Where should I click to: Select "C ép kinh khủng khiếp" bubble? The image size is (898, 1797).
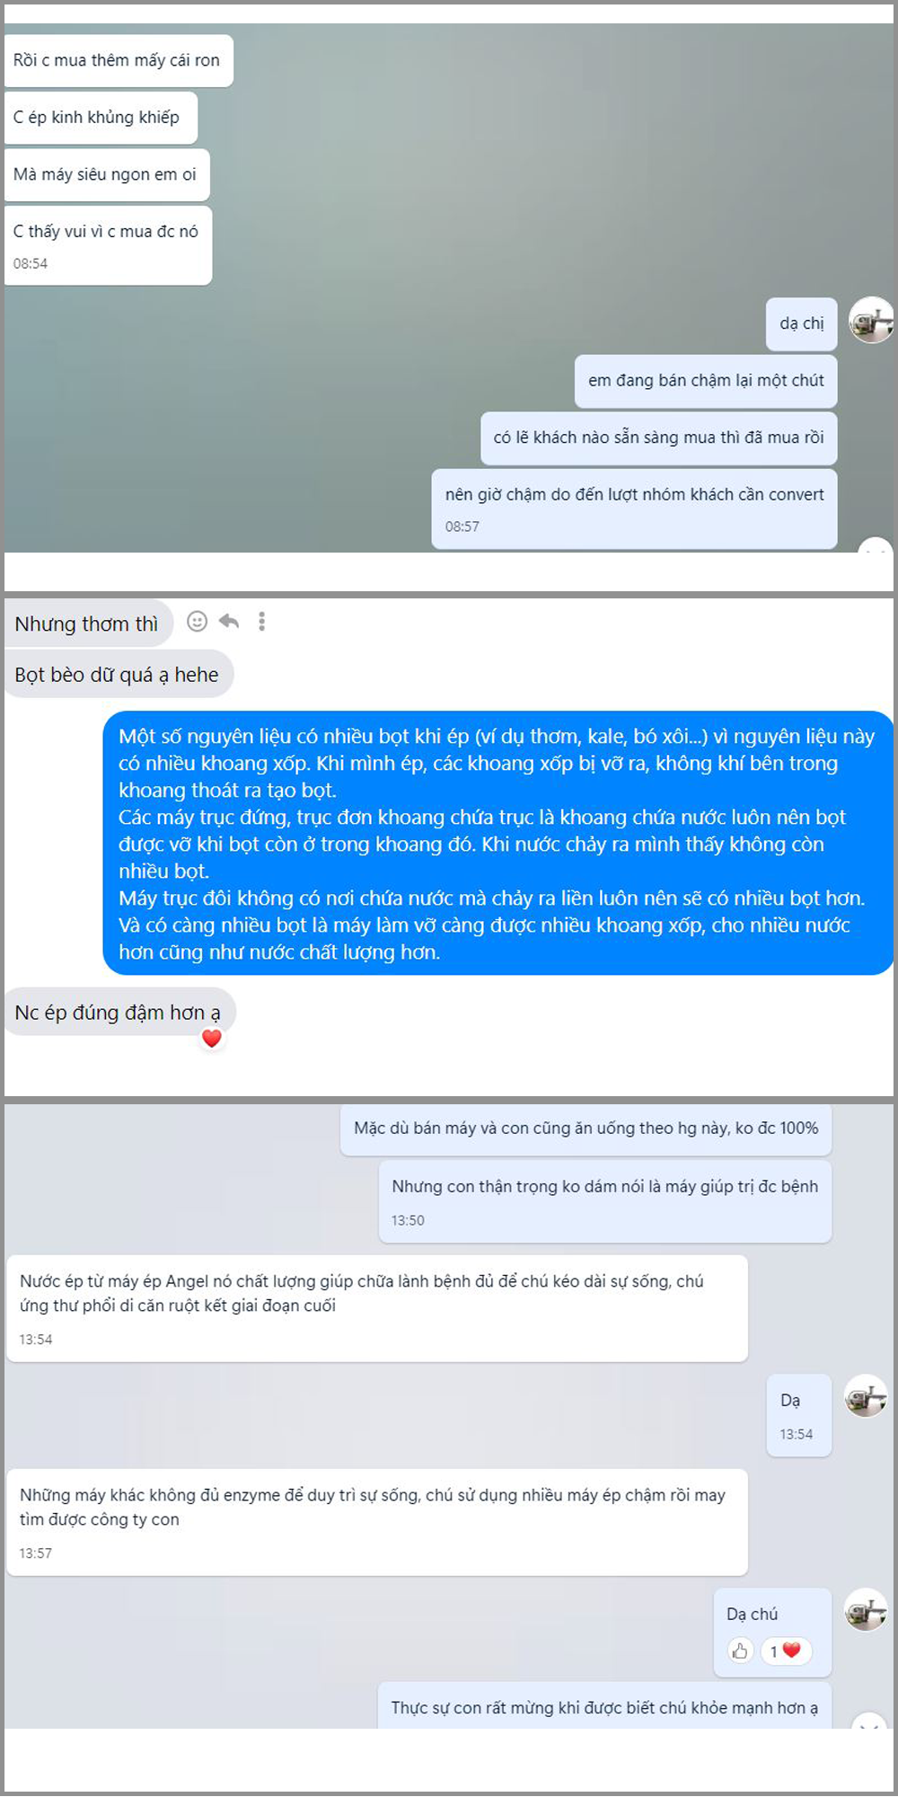pos(100,118)
